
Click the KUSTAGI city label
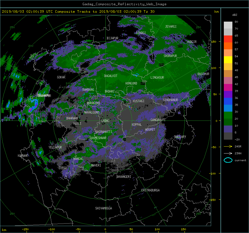pyautogui.click(x=139, y=101)
